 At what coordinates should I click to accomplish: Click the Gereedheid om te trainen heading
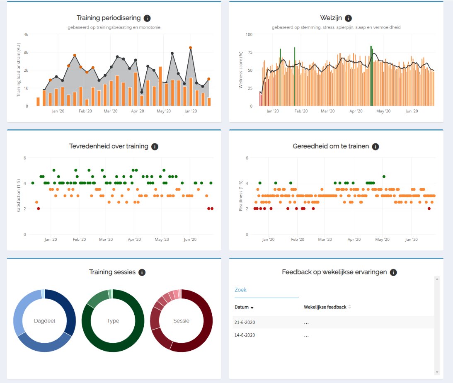coord(331,146)
